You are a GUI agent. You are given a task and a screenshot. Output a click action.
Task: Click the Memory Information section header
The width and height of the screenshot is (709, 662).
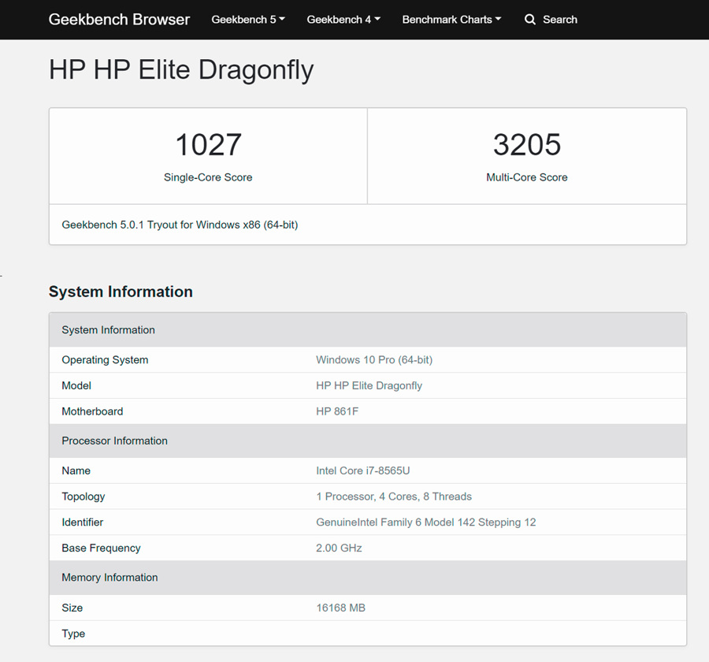coord(368,578)
